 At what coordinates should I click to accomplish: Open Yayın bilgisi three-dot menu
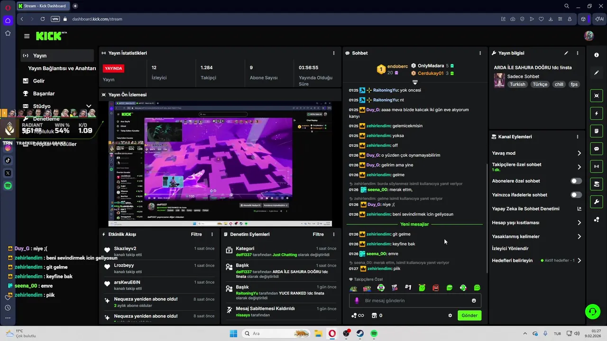577,53
